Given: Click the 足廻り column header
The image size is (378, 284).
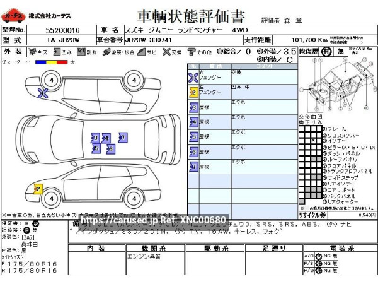Looking at the screenshot, I should click(274, 248).
